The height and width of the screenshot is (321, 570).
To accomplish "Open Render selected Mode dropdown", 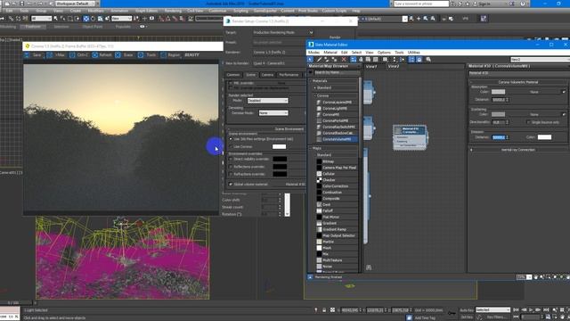I will [267, 101].
